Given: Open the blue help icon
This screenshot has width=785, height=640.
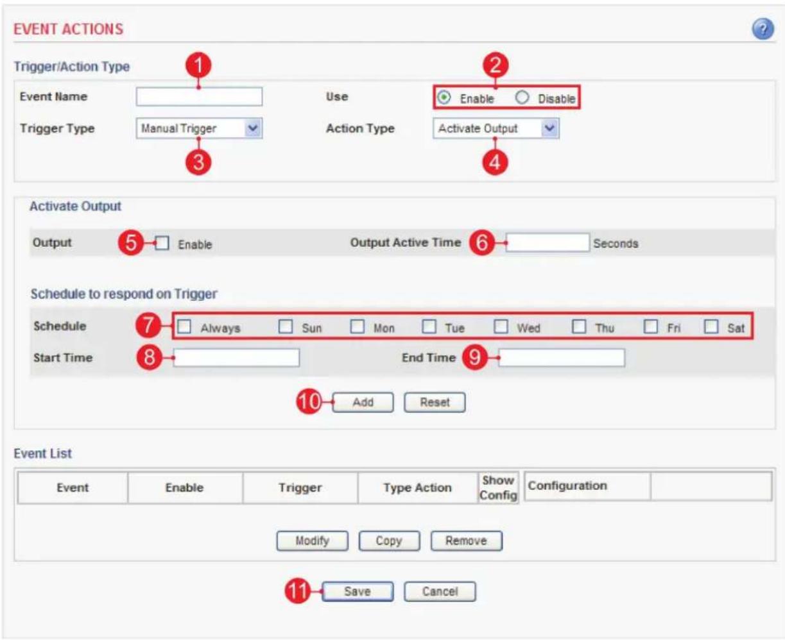Looking at the screenshot, I should click(x=762, y=29).
